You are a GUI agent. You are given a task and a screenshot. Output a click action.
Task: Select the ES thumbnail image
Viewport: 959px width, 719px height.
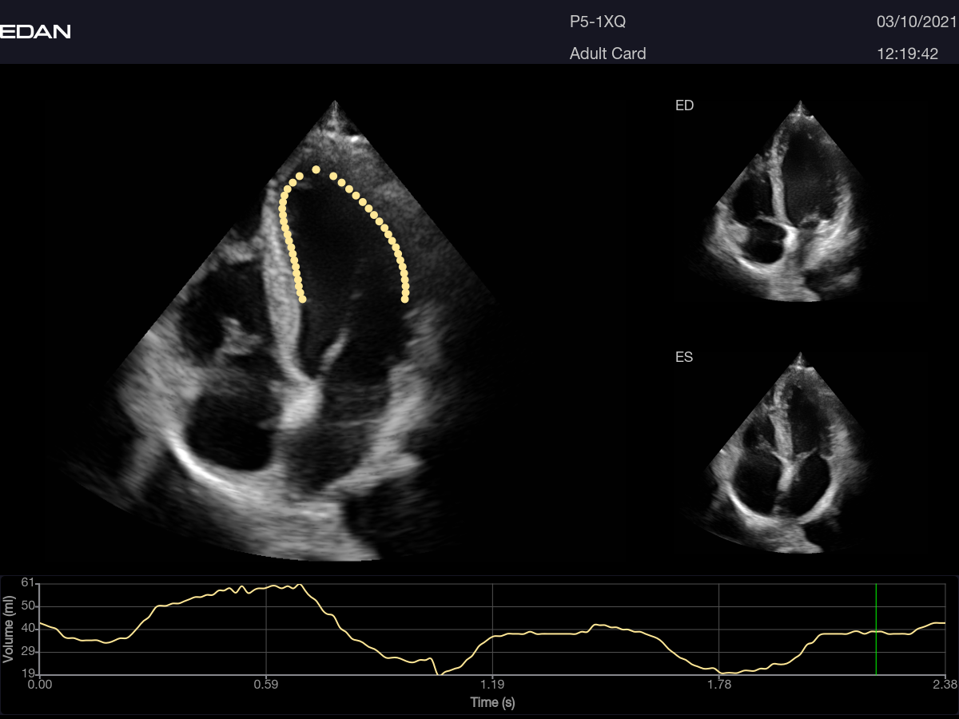[x=800, y=452]
